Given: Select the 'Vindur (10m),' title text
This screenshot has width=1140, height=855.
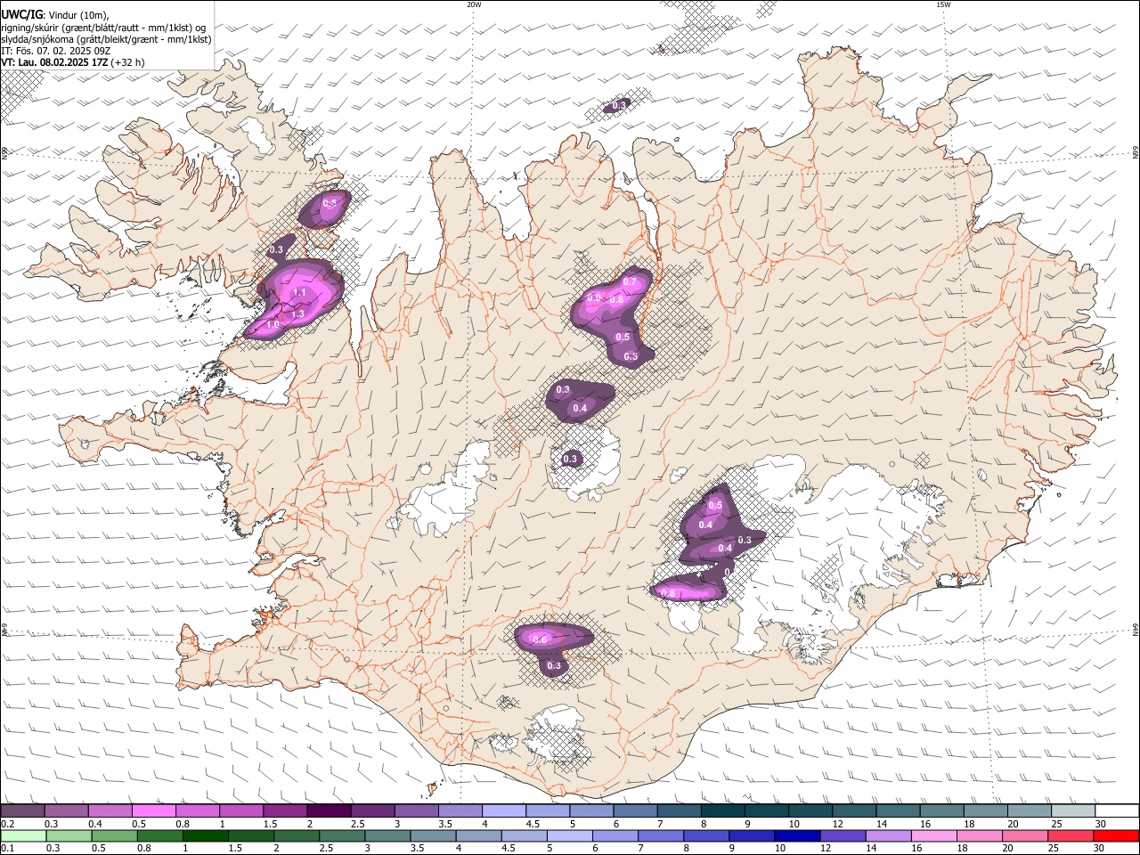Looking at the screenshot, I should (77, 14).
